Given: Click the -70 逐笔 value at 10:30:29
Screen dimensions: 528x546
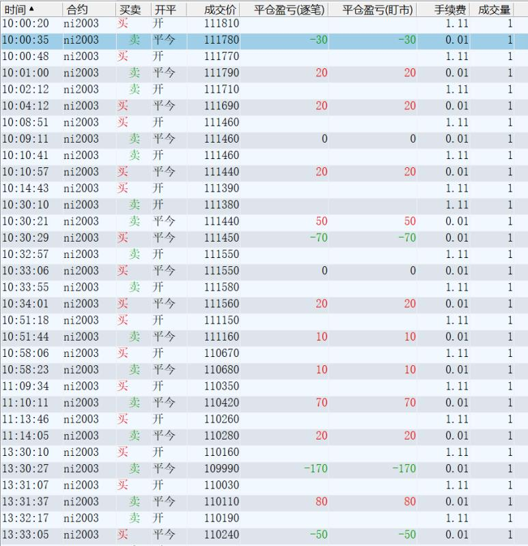Looking at the screenshot, I should (x=318, y=238).
